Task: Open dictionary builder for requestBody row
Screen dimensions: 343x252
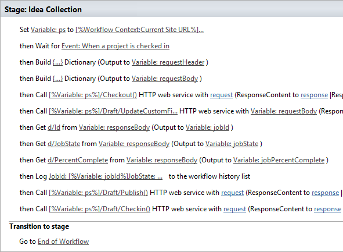Action: [58, 79]
